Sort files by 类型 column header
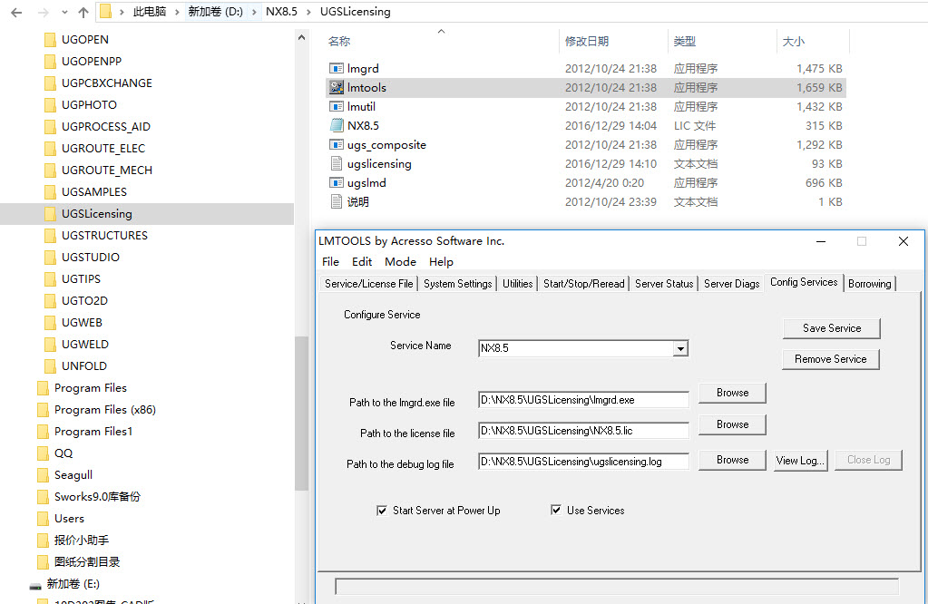Screen dimensions: 928x604 pos(685,42)
